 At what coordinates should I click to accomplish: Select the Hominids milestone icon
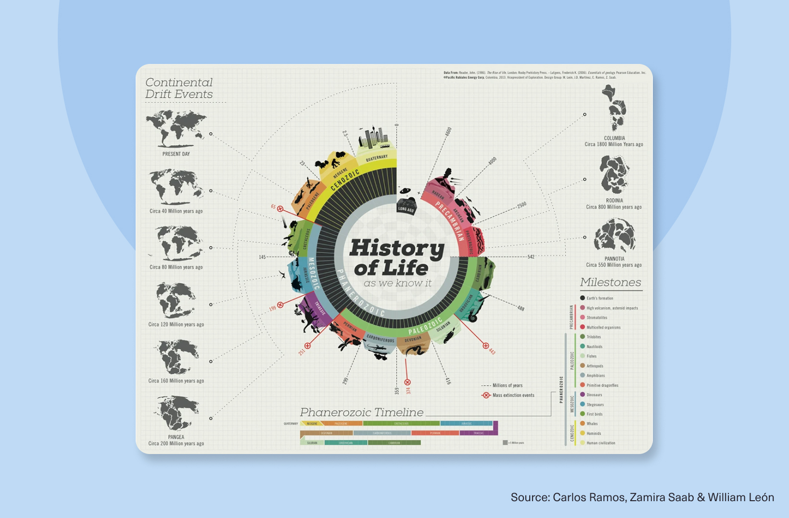pos(582,433)
